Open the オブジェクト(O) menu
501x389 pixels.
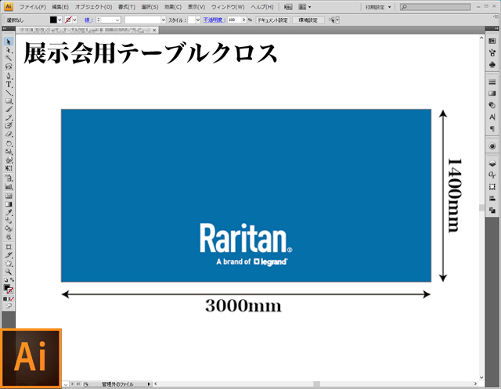93,7
